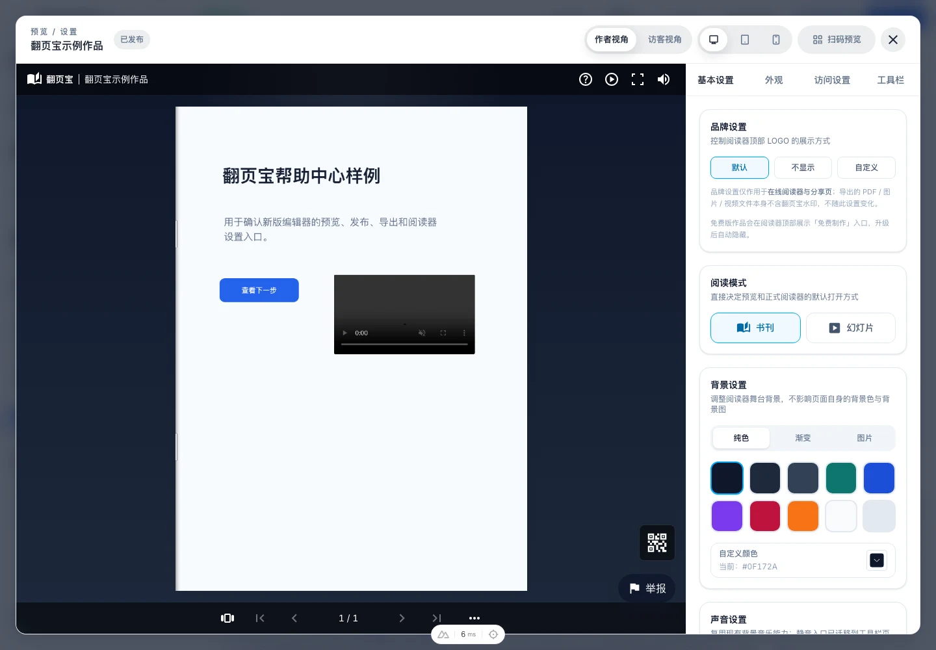Pick the crimson red color swatch
Screen dimensions: 936x650
[765, 516]
